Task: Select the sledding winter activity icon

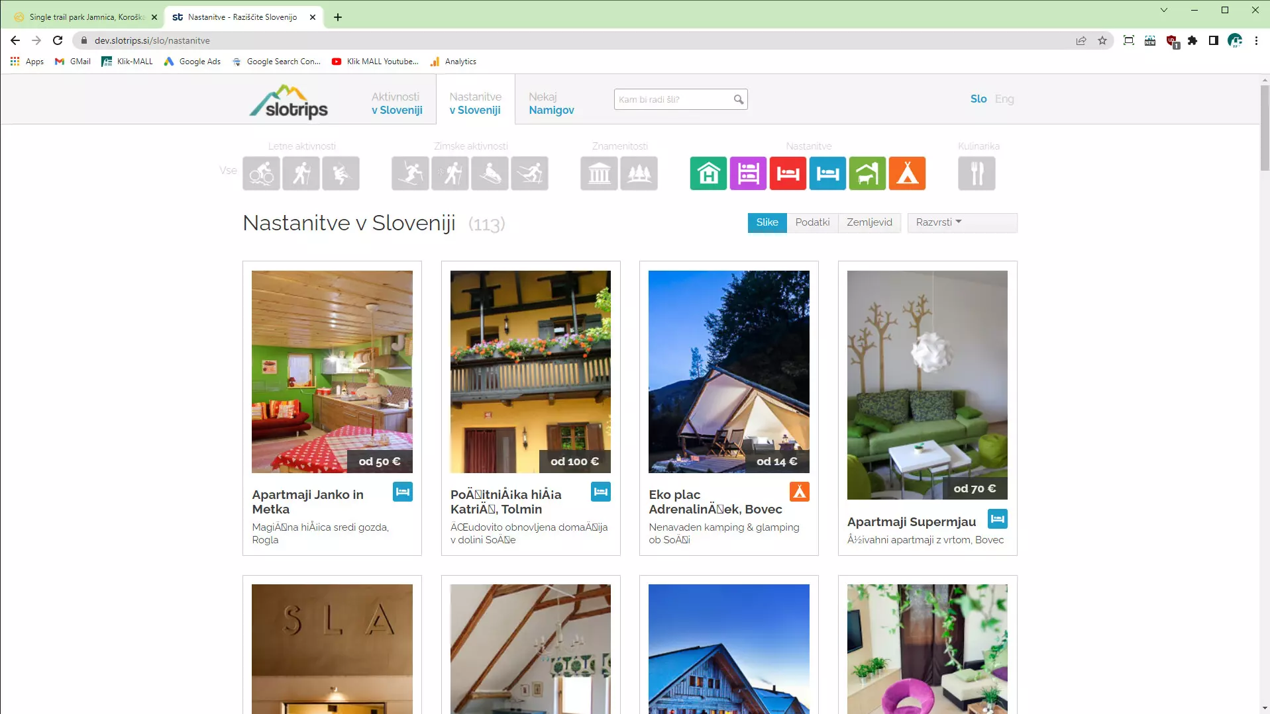Action: coord(490,173)
